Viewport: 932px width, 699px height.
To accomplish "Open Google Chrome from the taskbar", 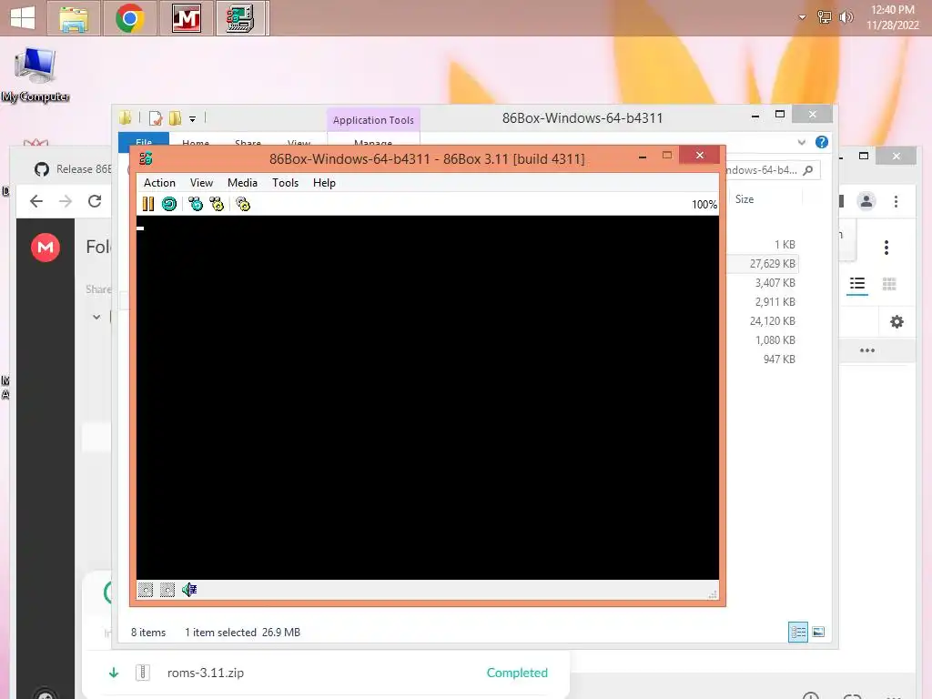I will click(130, 18).
